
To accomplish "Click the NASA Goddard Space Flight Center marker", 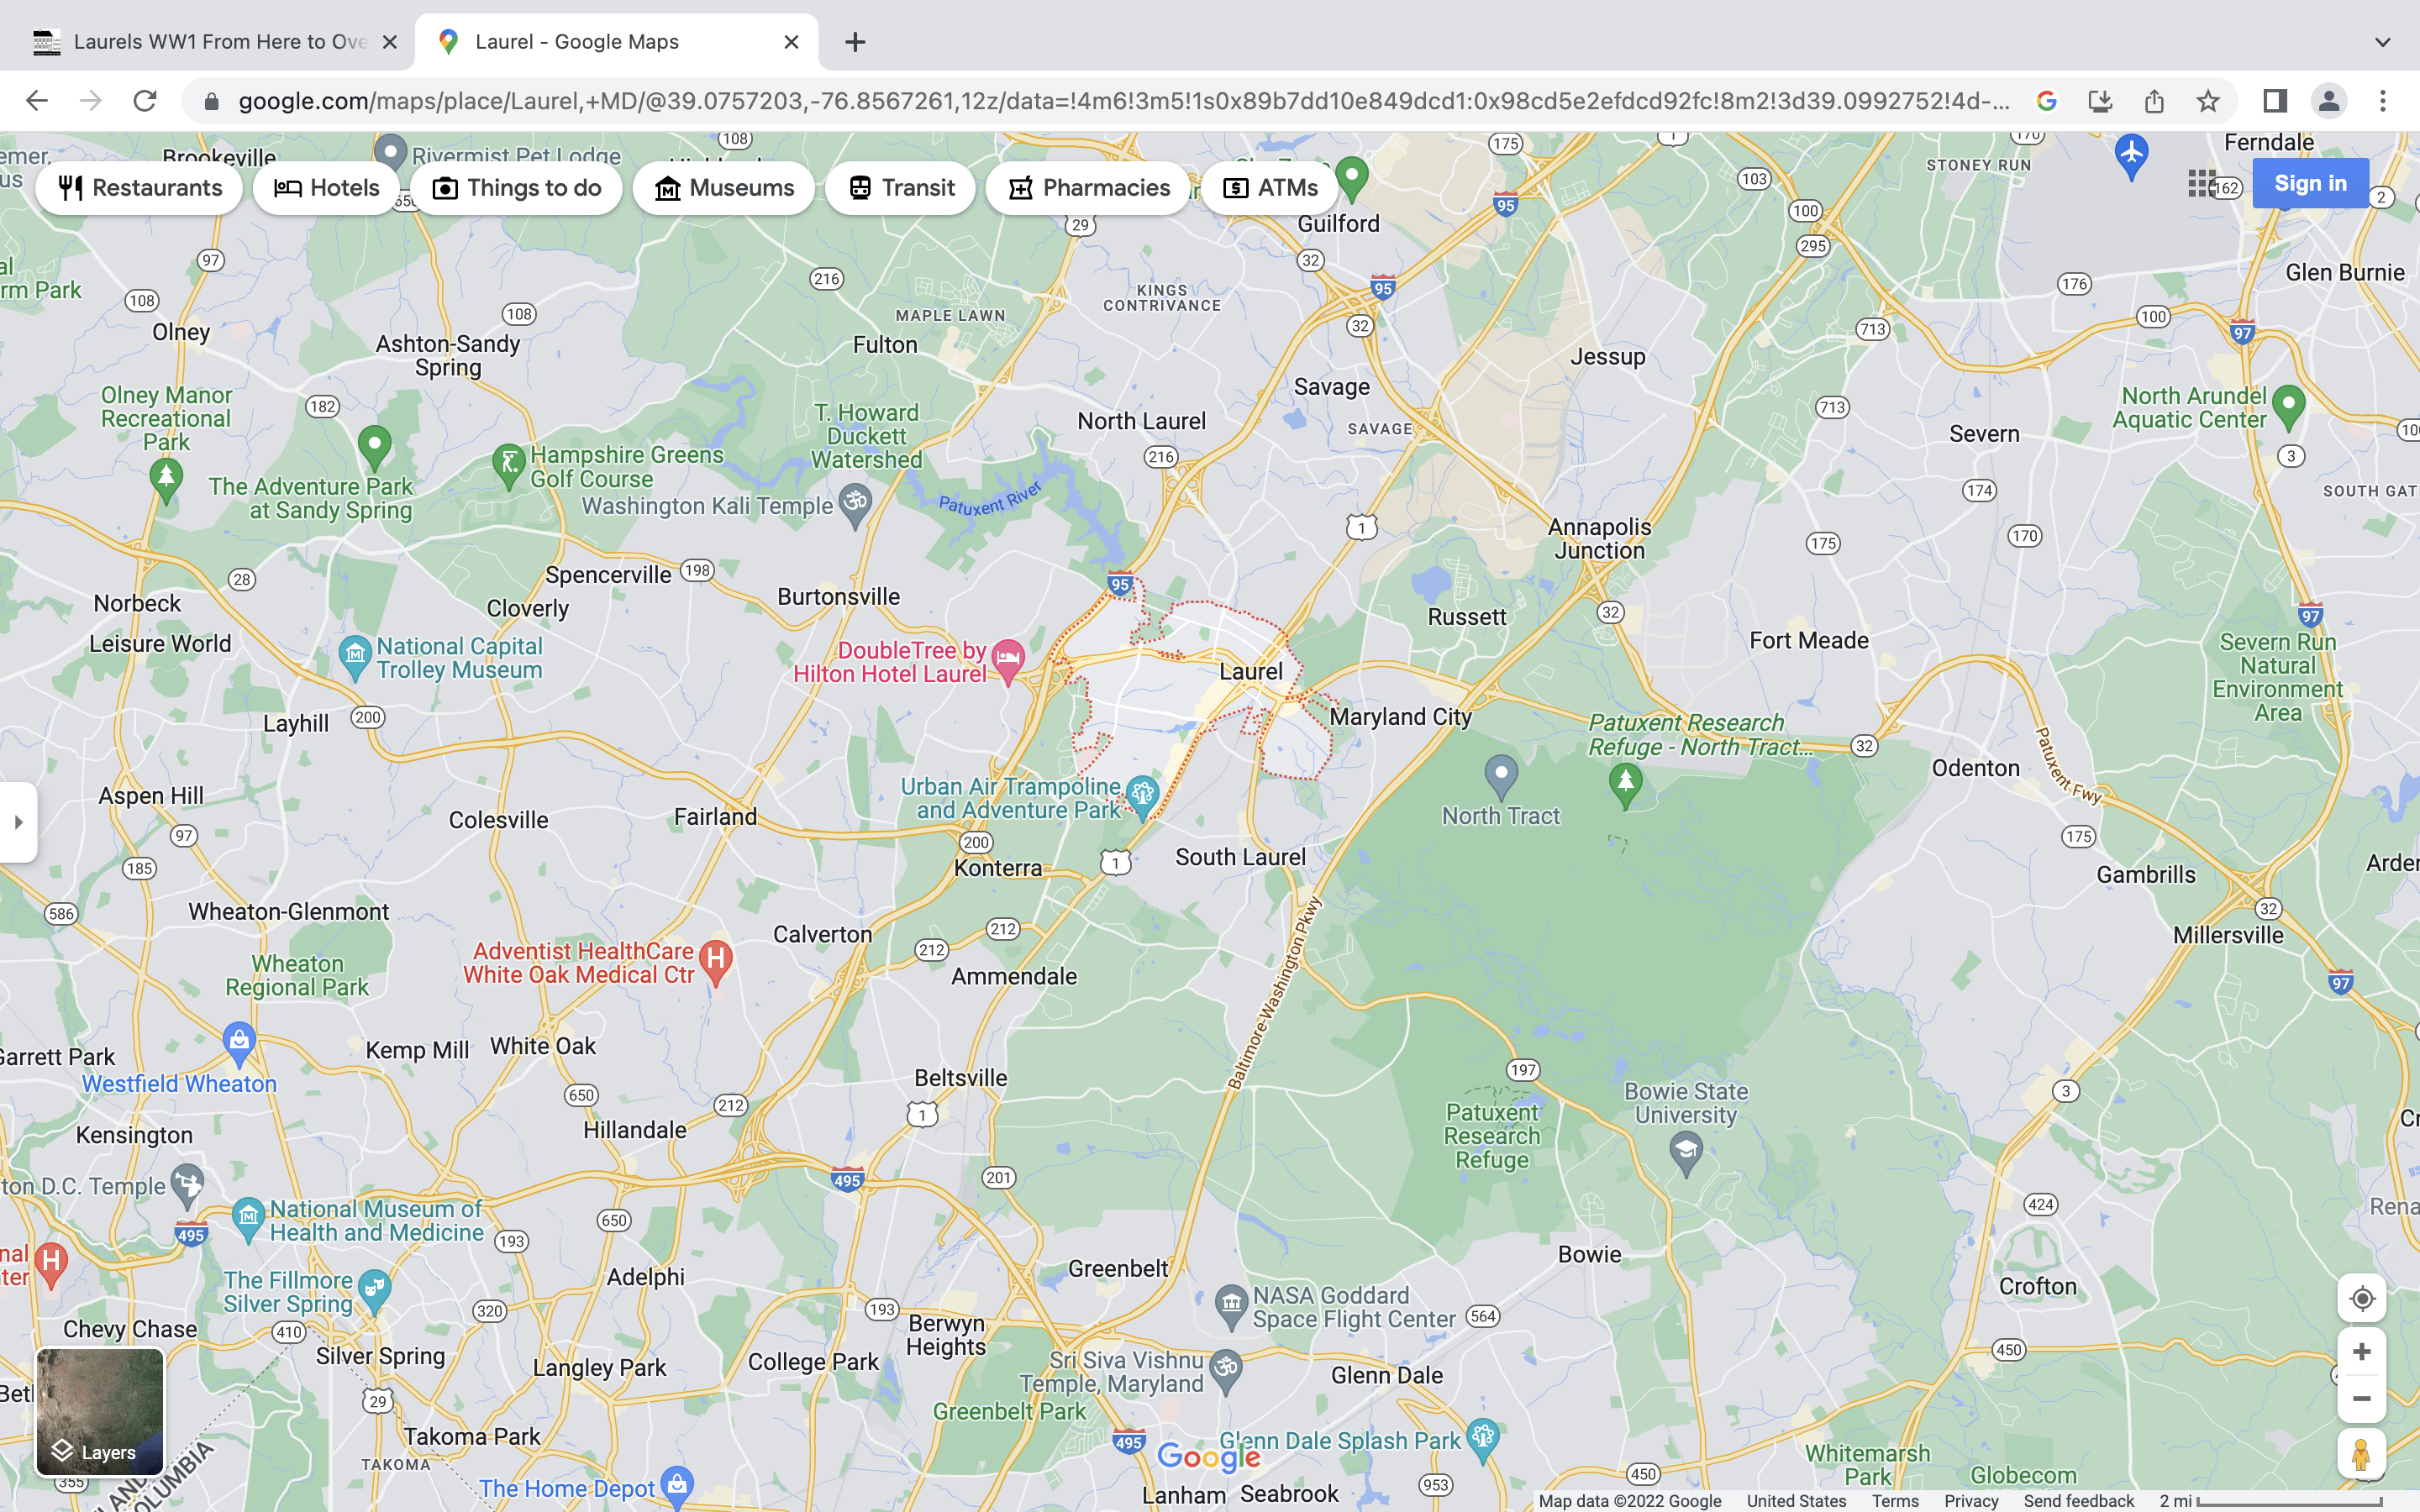I will tap(1231, 1304).
